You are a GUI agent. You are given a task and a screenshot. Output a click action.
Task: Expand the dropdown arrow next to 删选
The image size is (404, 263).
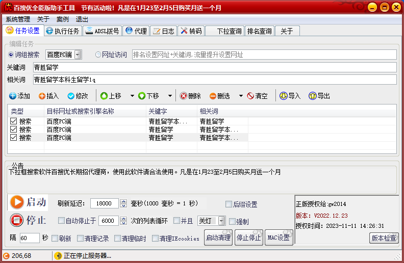(x=241, y=96)
